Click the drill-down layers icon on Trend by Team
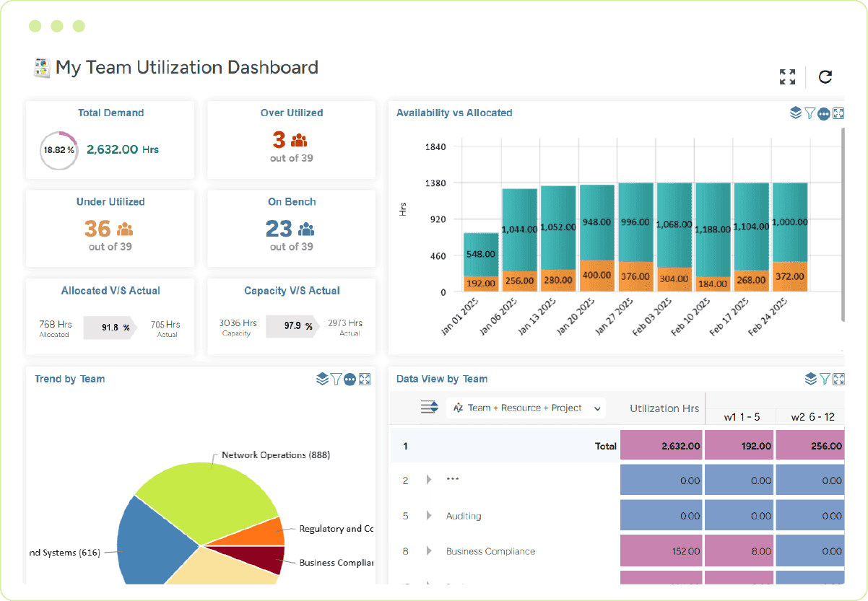Screen dimensions: 868x601 (x=322, y=379)
